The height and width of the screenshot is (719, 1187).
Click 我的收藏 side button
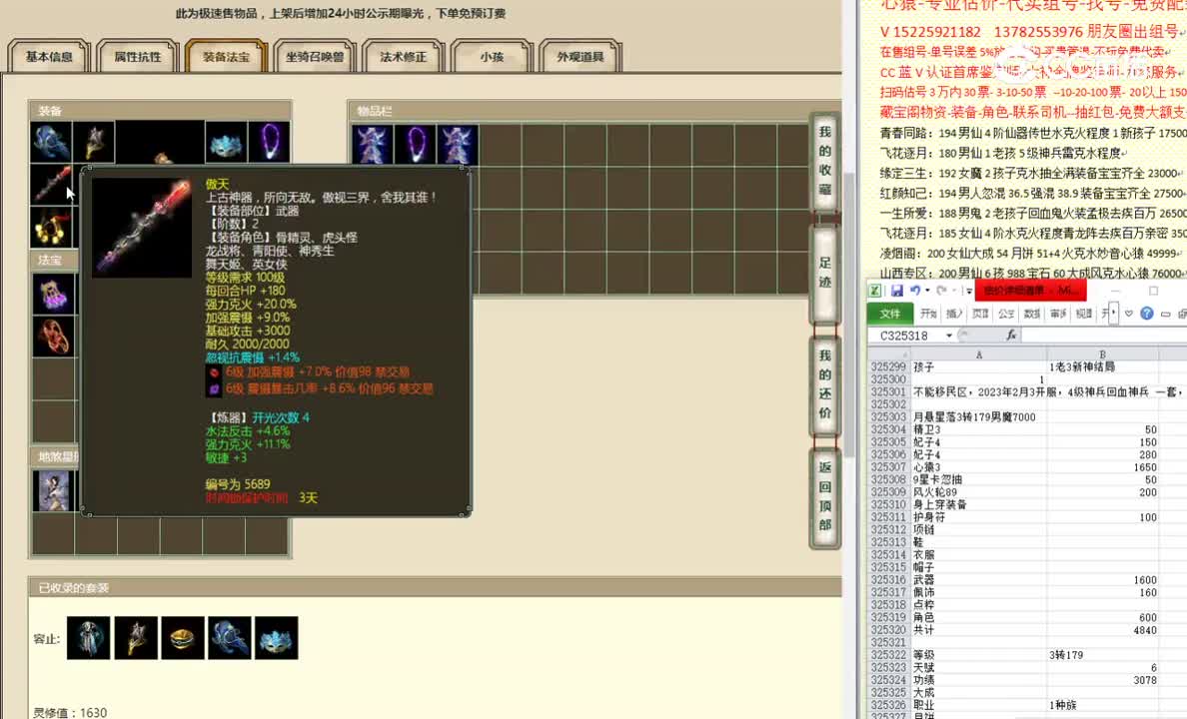click(824, 161)
